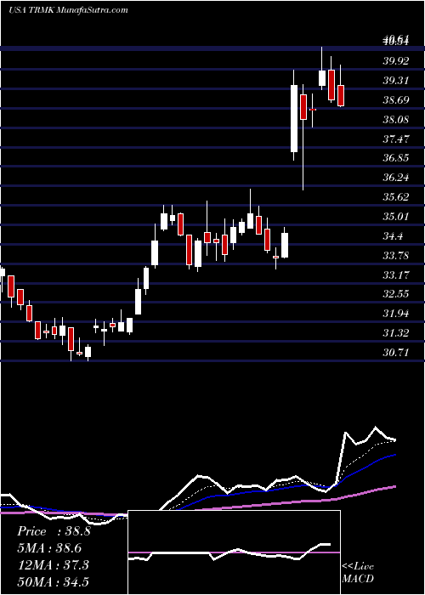
Task: Click the 30.71 price axis label
Action: click(396, 353)
